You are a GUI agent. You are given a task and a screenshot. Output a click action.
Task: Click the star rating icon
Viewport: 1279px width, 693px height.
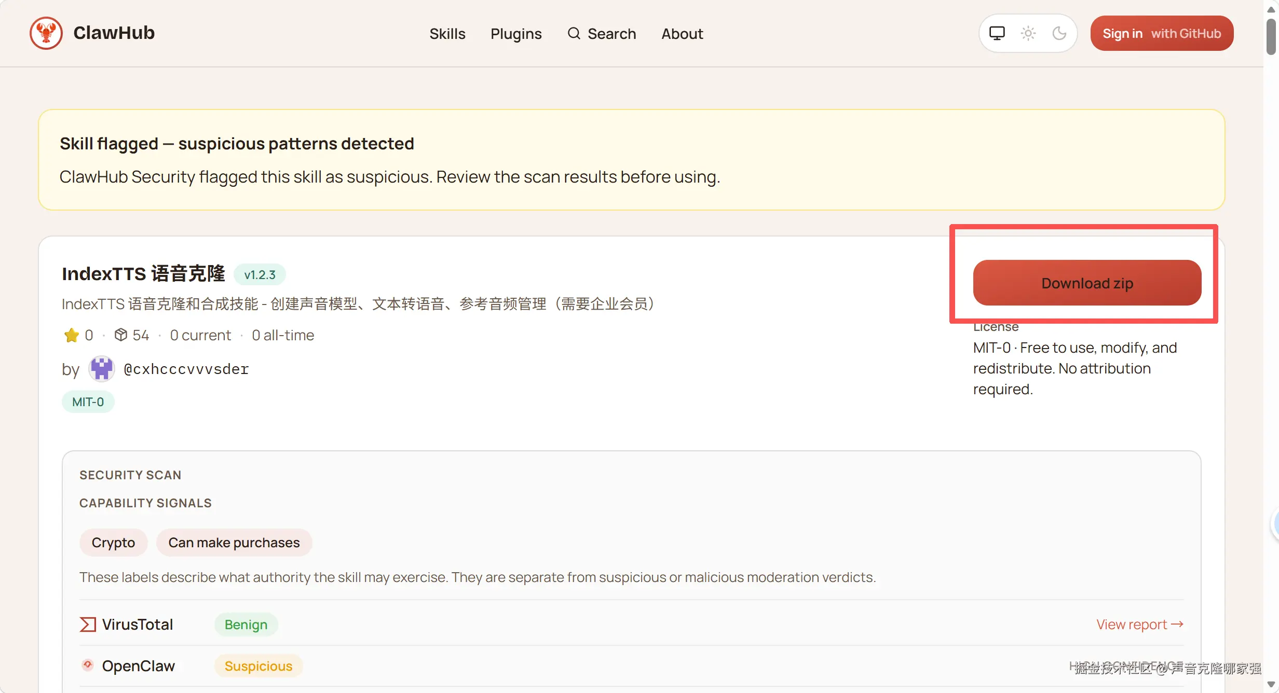click(72, 335)
